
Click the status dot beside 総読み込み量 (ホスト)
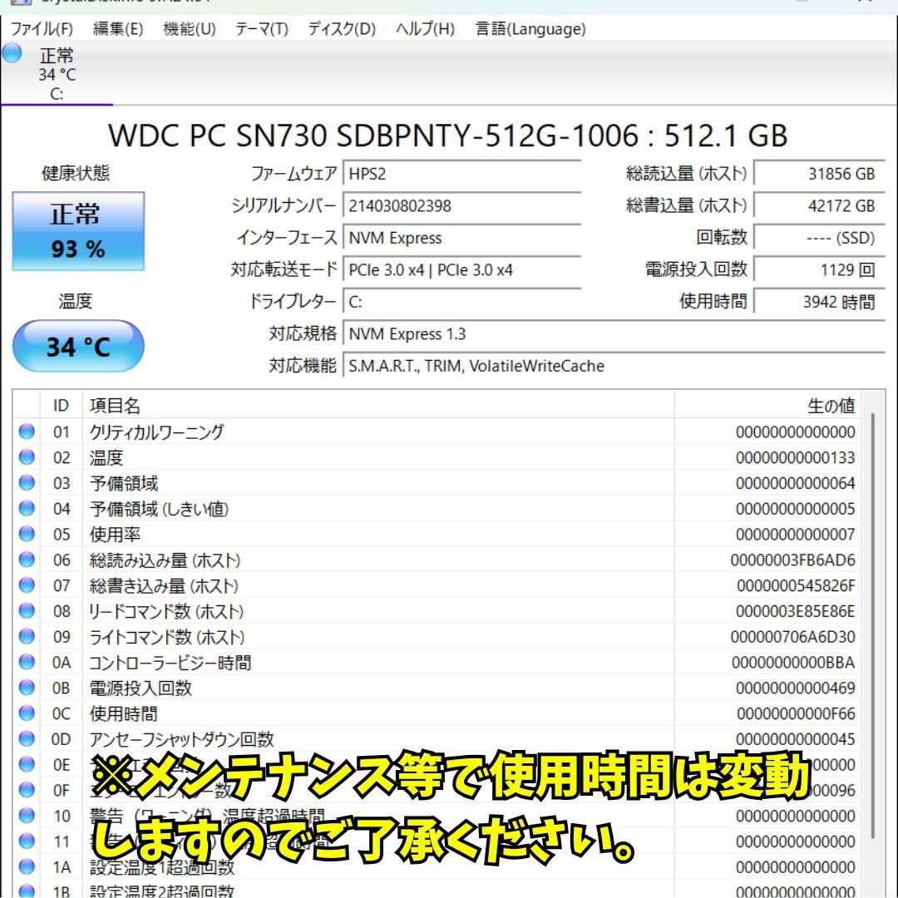(x=27, y=560)
